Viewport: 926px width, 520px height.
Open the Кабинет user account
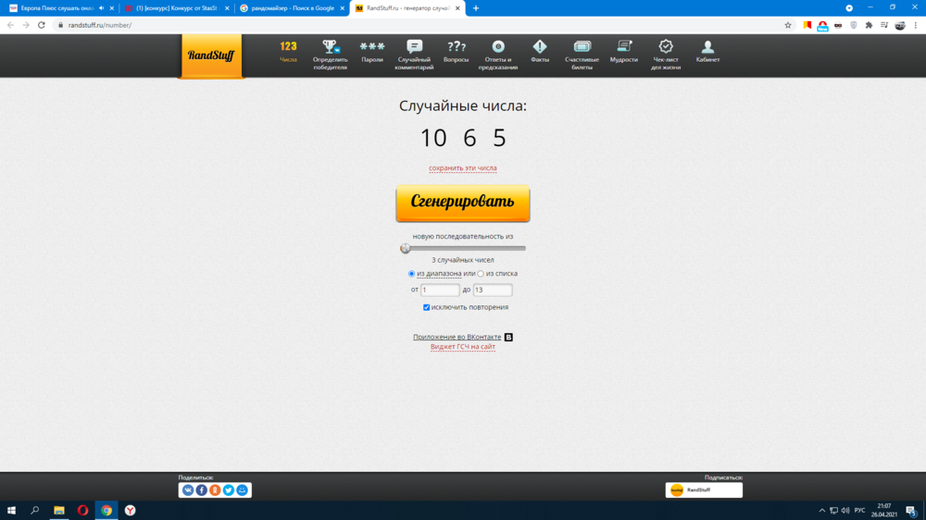point(707,52)
